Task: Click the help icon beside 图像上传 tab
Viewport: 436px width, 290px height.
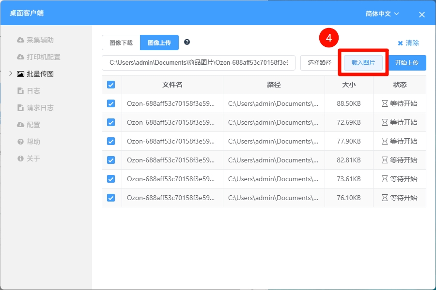Action: (x=187, y=42)
